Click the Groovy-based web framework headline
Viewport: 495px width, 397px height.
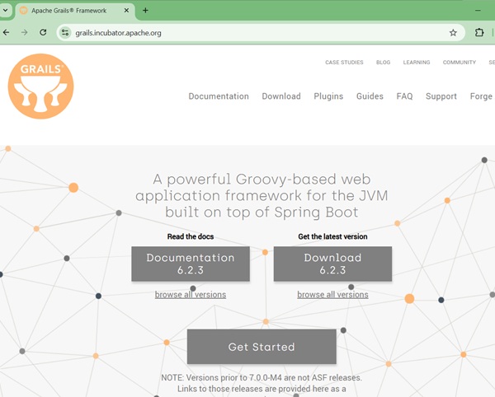pos(262,195)
